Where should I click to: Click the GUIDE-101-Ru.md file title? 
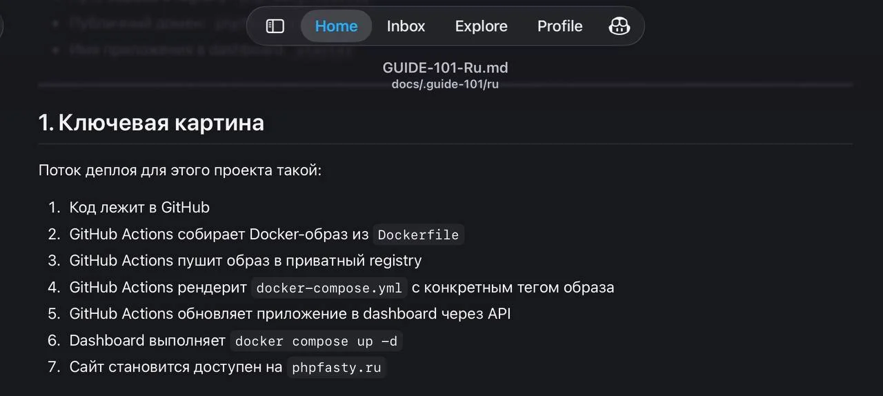[x=445, y=68]
